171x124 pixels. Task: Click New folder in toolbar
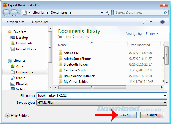(40, 22)
